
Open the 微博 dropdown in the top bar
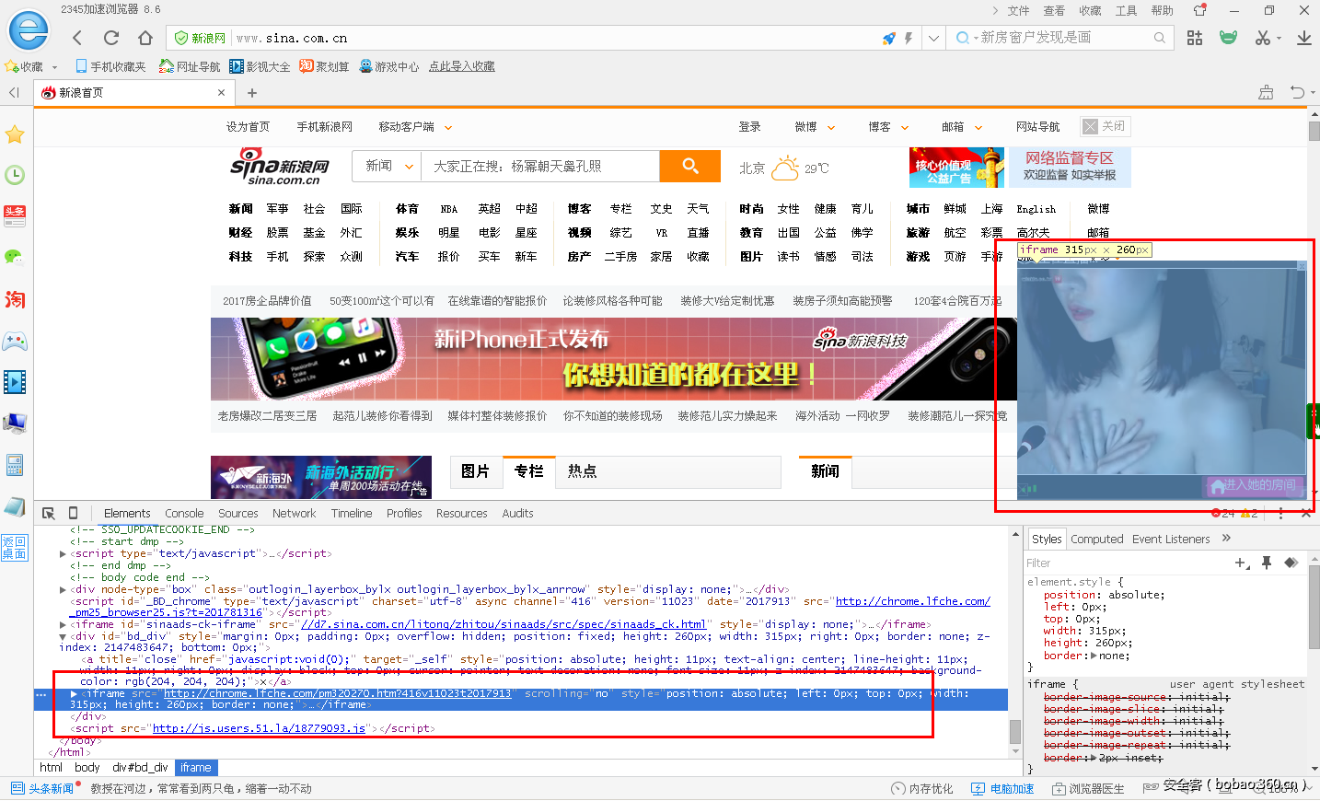point(814,126)
